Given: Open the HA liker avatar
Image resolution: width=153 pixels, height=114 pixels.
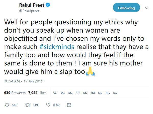Looking at the screenshot, I should [x=93, y=93].
